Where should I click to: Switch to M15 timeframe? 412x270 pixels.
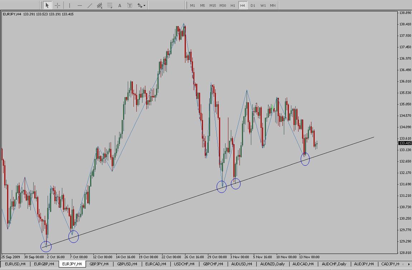click(213, 5)
